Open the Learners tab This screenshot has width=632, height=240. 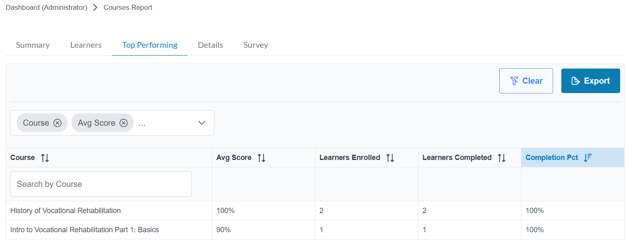click(86, 45)
